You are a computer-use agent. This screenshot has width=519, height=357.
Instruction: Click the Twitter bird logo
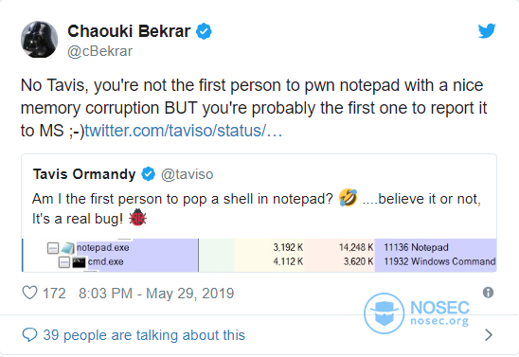[x=487, y=30]
